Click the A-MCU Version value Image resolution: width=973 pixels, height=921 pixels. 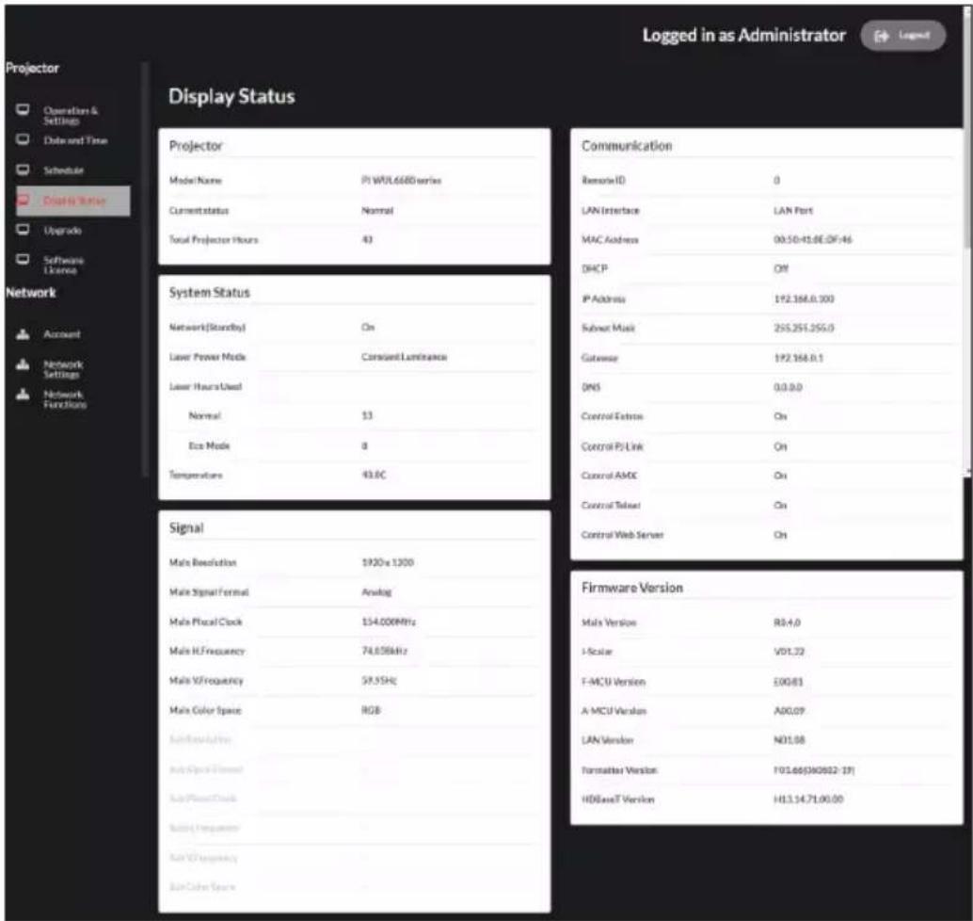(789, 711)
